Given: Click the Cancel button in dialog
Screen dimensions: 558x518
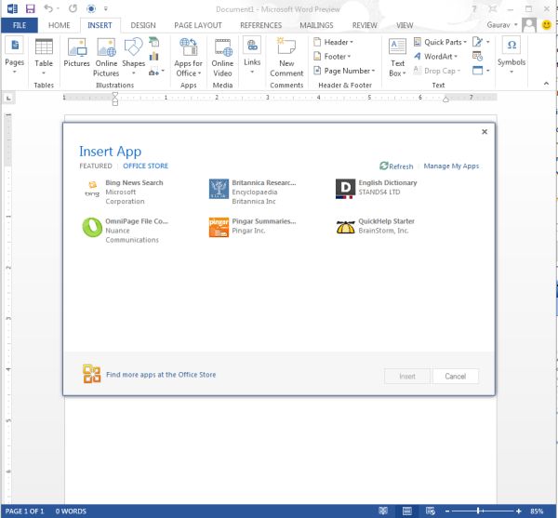Looking at the screenshot, I should pyautogui.click(x=456, y=376).
